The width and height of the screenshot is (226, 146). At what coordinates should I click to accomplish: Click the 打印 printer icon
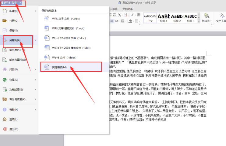[5, 69]
